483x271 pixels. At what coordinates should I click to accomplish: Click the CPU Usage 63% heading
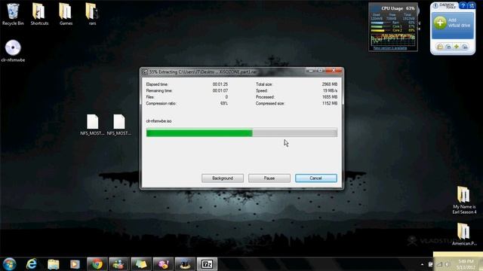point(398,8)
